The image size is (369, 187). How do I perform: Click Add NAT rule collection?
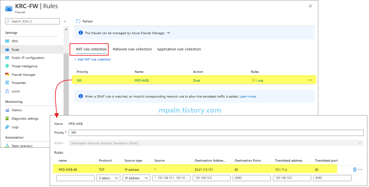pos(92,60)
